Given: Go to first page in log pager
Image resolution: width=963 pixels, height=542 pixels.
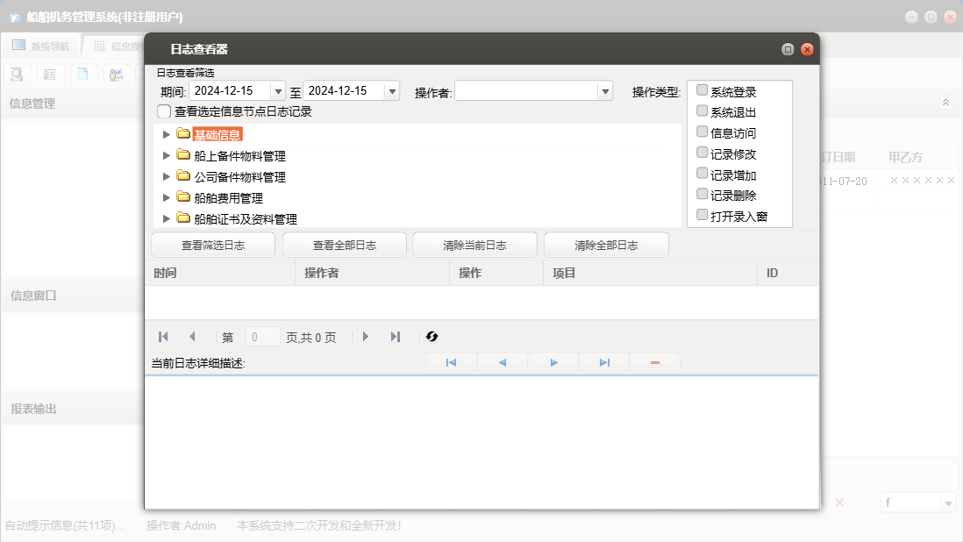Looking at the screenshot, I should click(x=163, y=337).
